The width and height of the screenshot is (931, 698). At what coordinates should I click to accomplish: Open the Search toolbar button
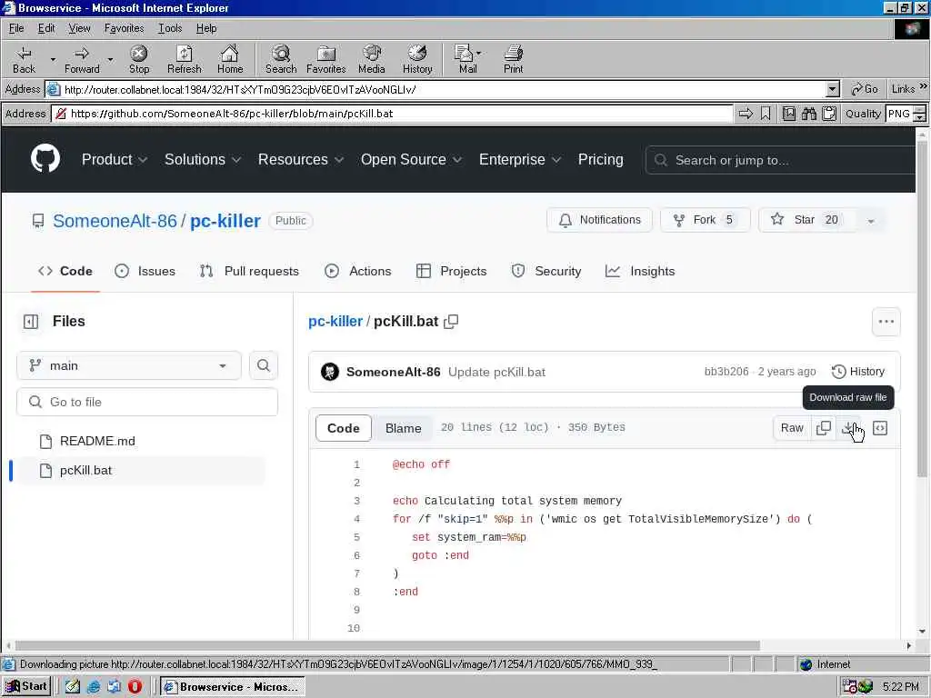tap(281, 60)
